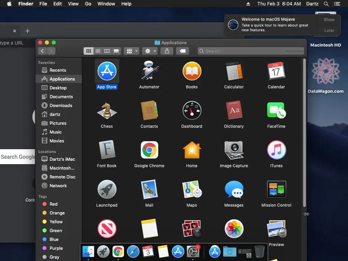This screenshot has width=348, height=261.
Task: Open Recents in the sidebar
Action: pyautogui.click(x=58, y=70)
